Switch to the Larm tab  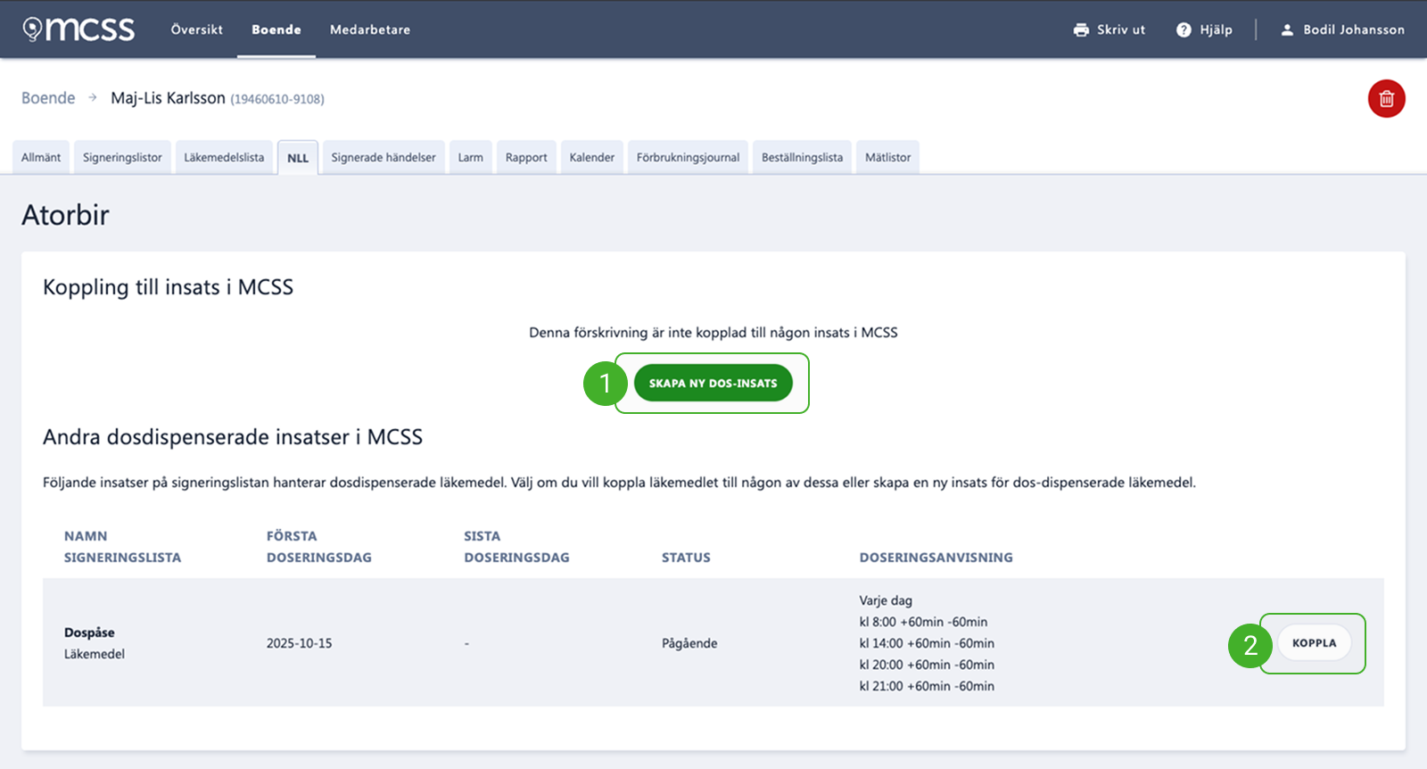coord(470,157)
